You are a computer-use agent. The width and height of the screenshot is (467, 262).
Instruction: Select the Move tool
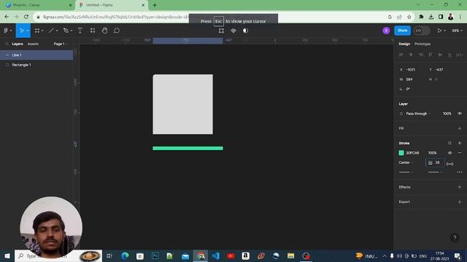click(x=22, y=31)
